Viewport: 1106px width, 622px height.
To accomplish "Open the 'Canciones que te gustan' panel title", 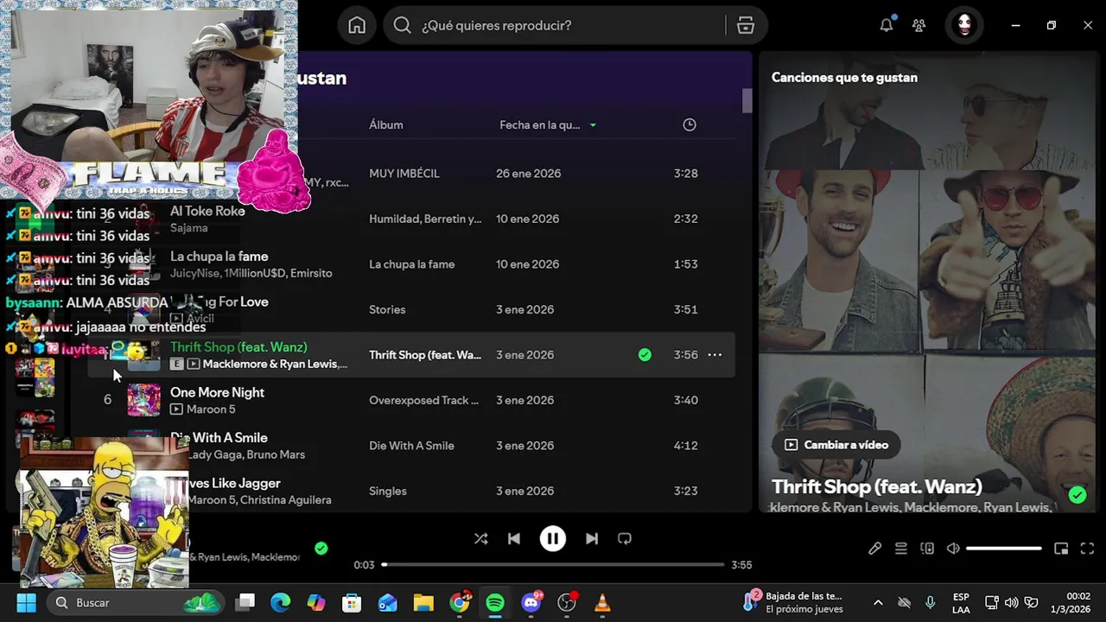I will [x=844, y=77].
